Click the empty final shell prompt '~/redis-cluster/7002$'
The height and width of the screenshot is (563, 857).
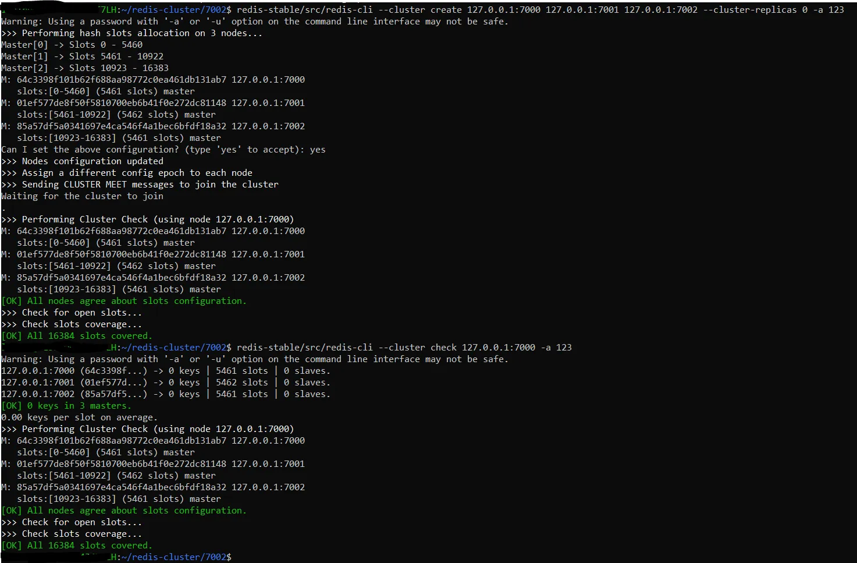[176, 557]
